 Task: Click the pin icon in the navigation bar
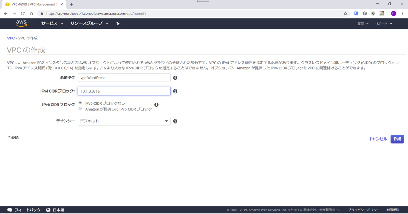click(118, 23)
